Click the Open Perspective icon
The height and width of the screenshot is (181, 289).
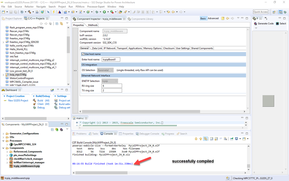pos(274,12)
